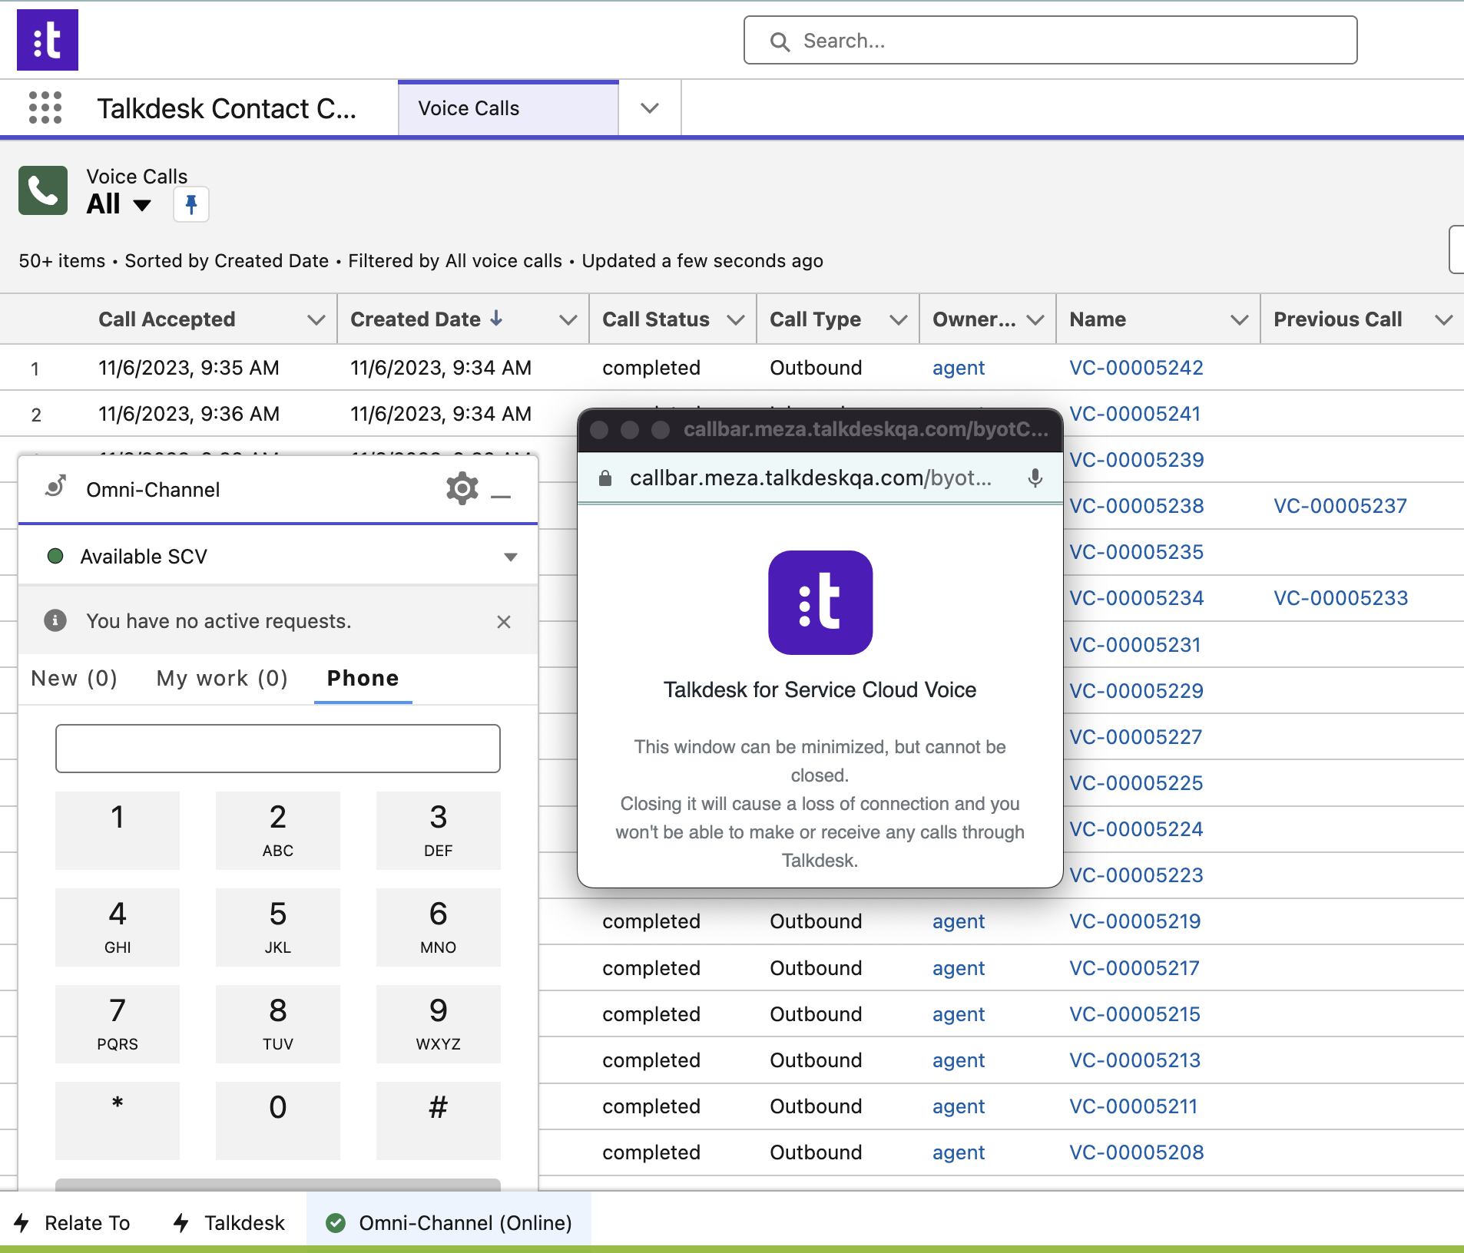Expand Voice Calls tab chevron menu
The height and width of the screenshot is (1253, 1464).
pyautogui.click(x=650, y=108)
